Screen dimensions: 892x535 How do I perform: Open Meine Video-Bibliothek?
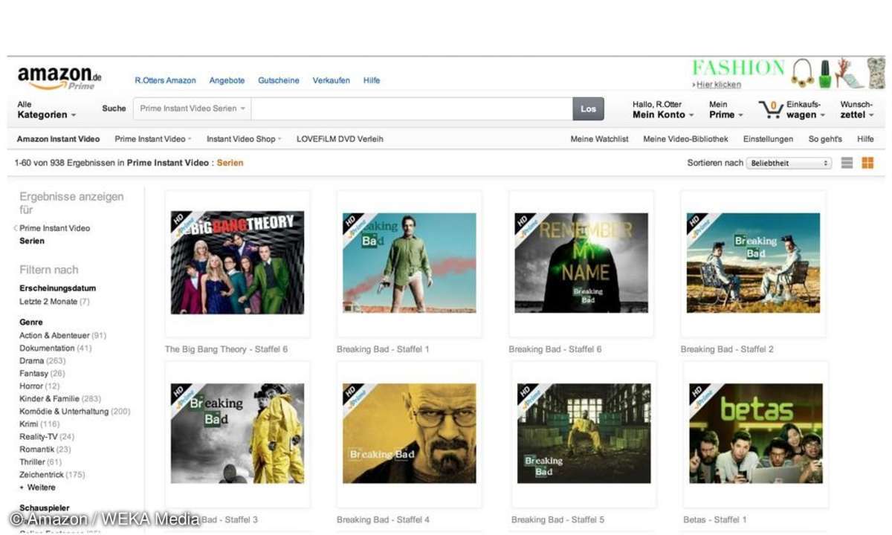(x=685, y=139)
